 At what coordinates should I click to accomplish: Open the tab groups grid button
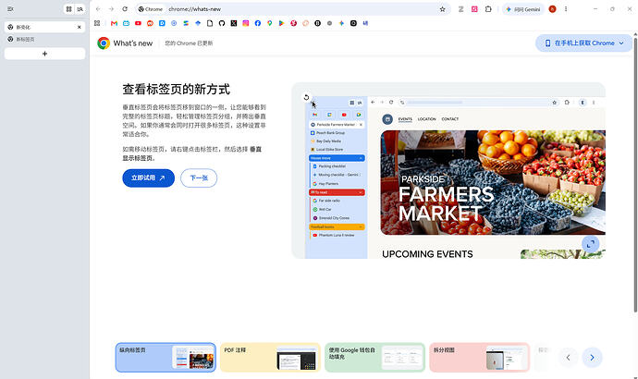click(x=68, y=9)
